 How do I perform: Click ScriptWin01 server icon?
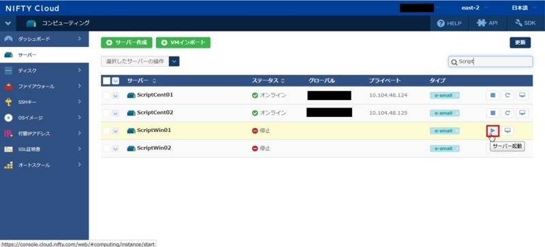pos(131,131)
